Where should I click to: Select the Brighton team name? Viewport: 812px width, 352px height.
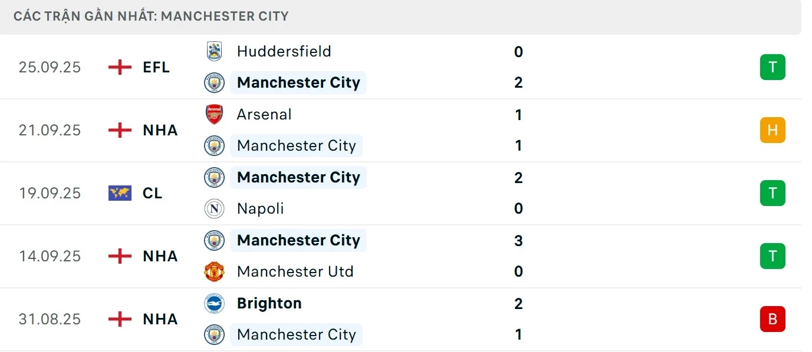269,303
